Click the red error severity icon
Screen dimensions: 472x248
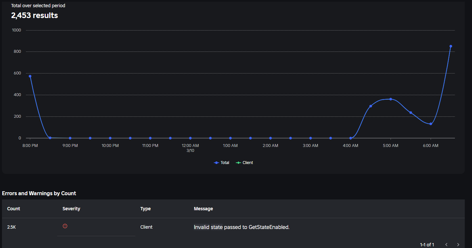click(x=65, y=226)
